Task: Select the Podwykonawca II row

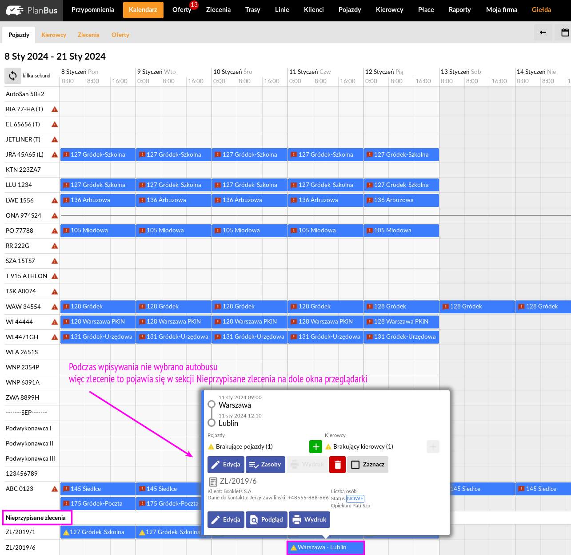Action: 30,444
